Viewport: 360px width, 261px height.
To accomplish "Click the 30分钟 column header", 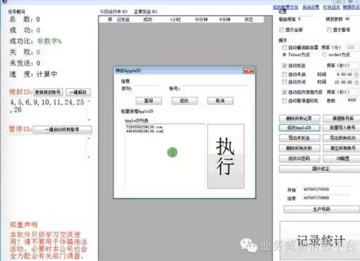I will pos(201,20).
